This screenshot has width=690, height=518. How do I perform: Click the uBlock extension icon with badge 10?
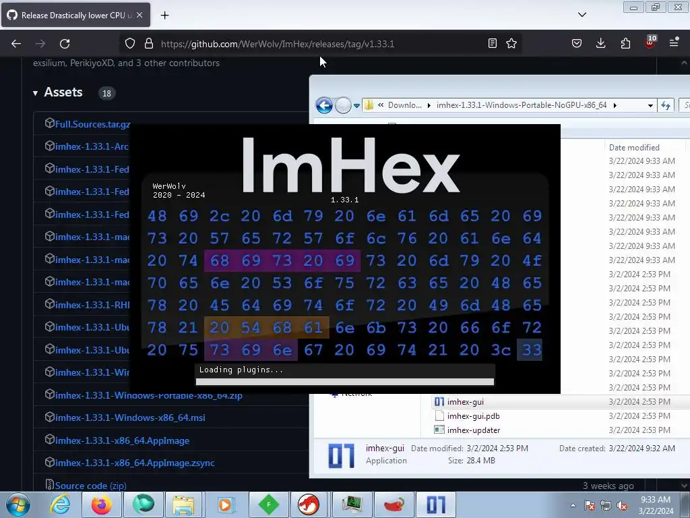pos(650,42)
